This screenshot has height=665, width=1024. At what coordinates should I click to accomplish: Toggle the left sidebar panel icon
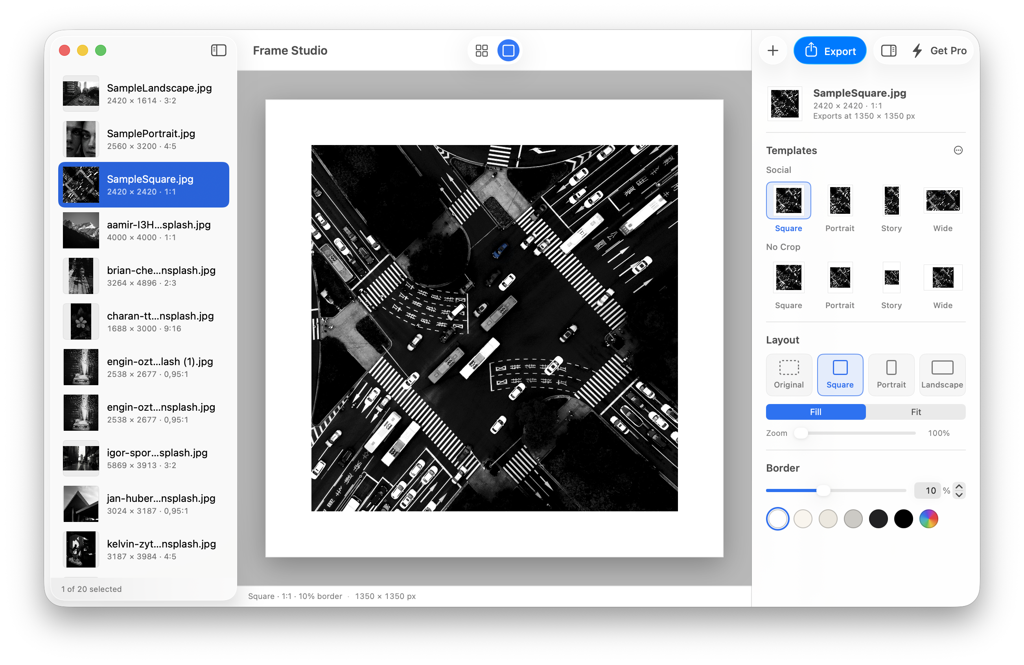coord(219,50)
